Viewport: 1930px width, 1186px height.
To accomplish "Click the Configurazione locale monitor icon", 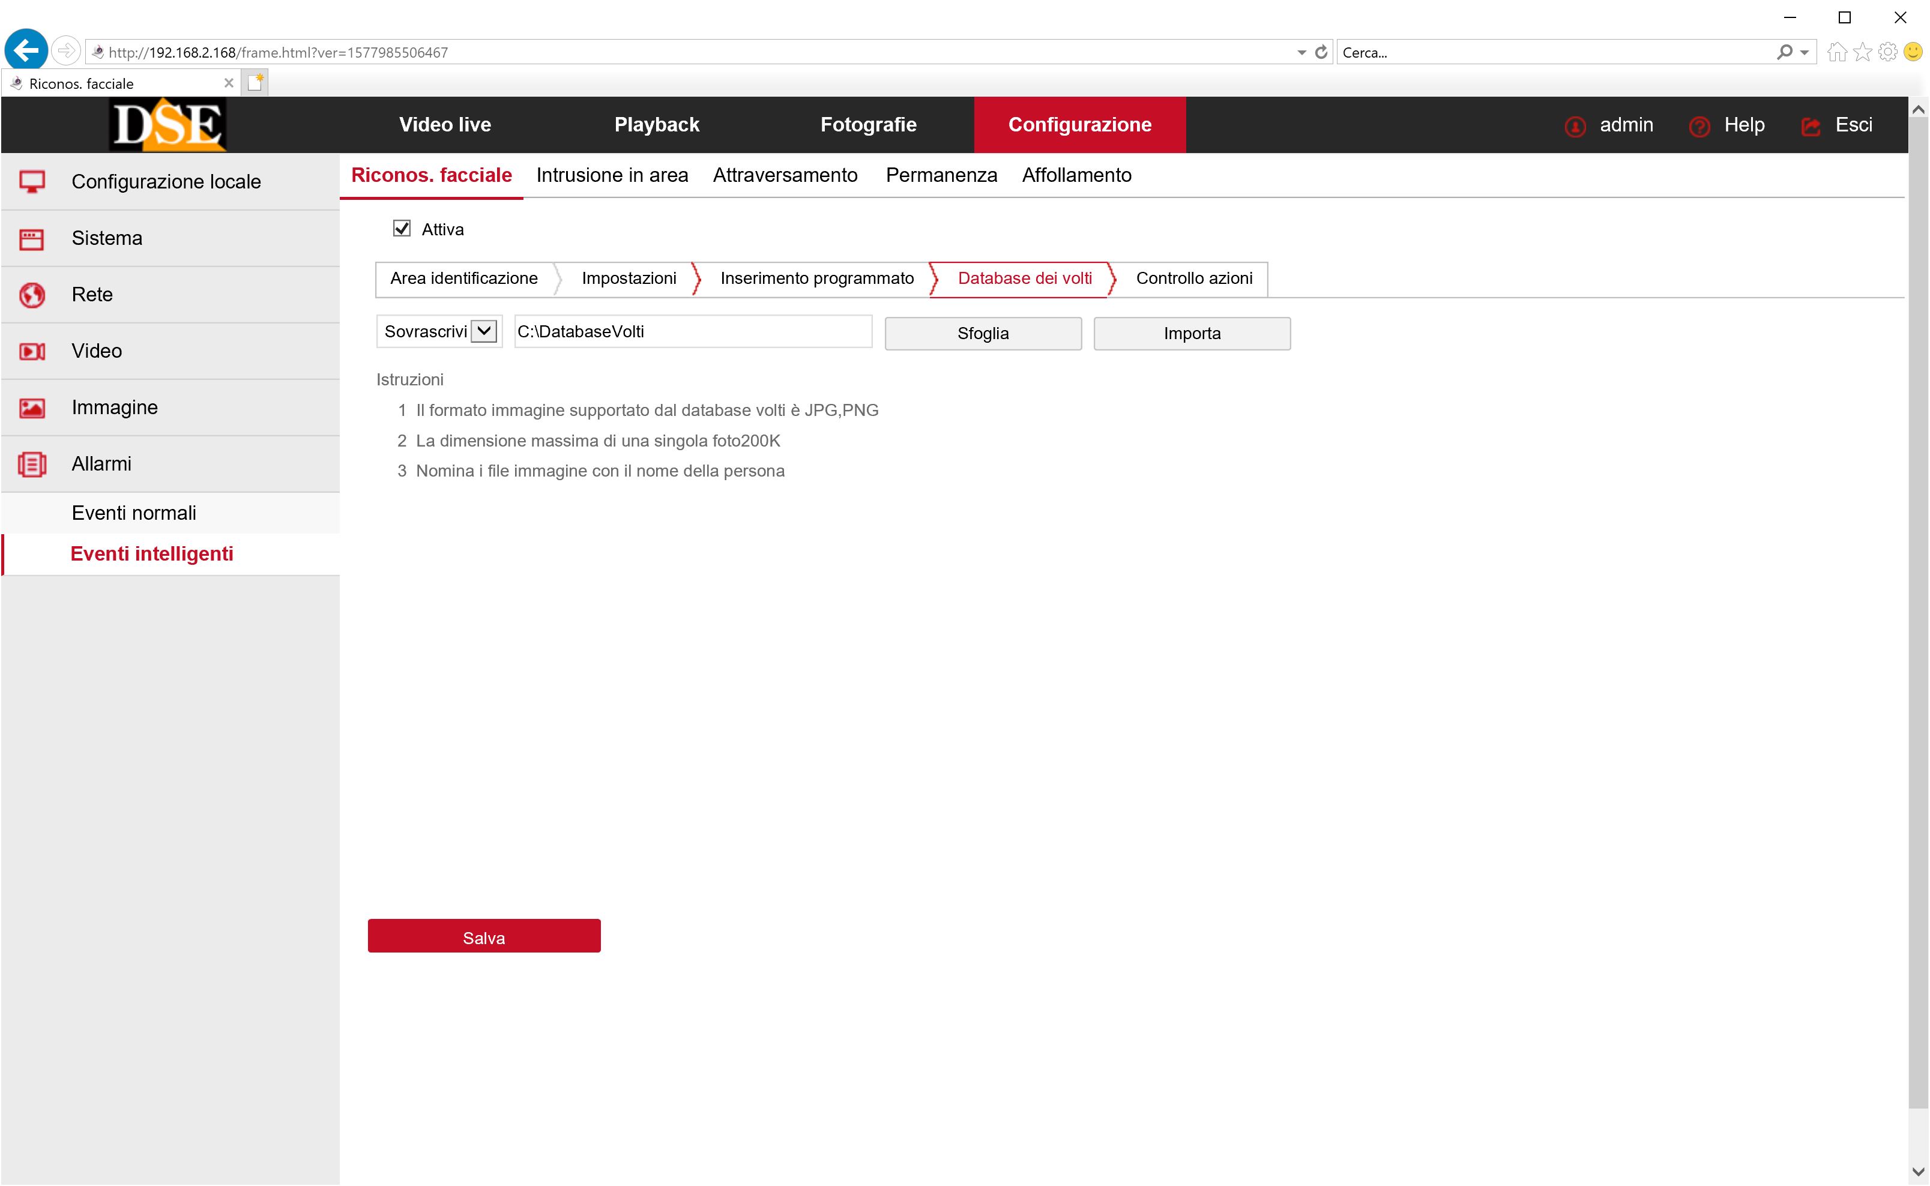I will coord(32,182).
